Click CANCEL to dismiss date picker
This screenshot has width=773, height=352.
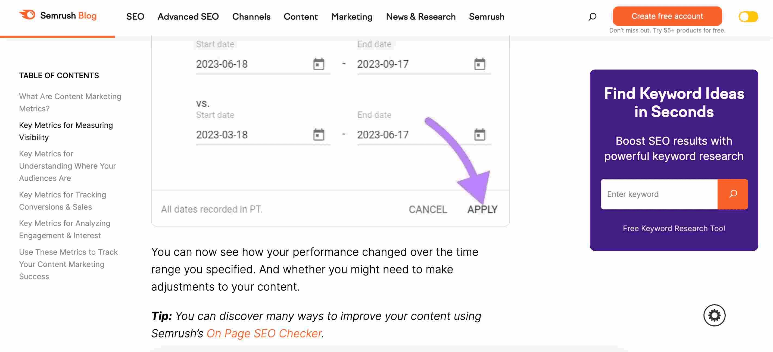tap(428, 209)
